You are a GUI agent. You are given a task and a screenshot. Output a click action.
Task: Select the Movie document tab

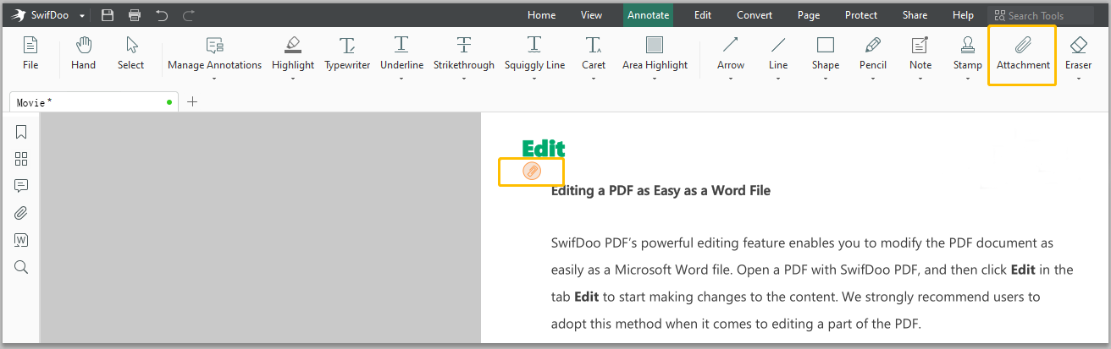click(93, 101)
